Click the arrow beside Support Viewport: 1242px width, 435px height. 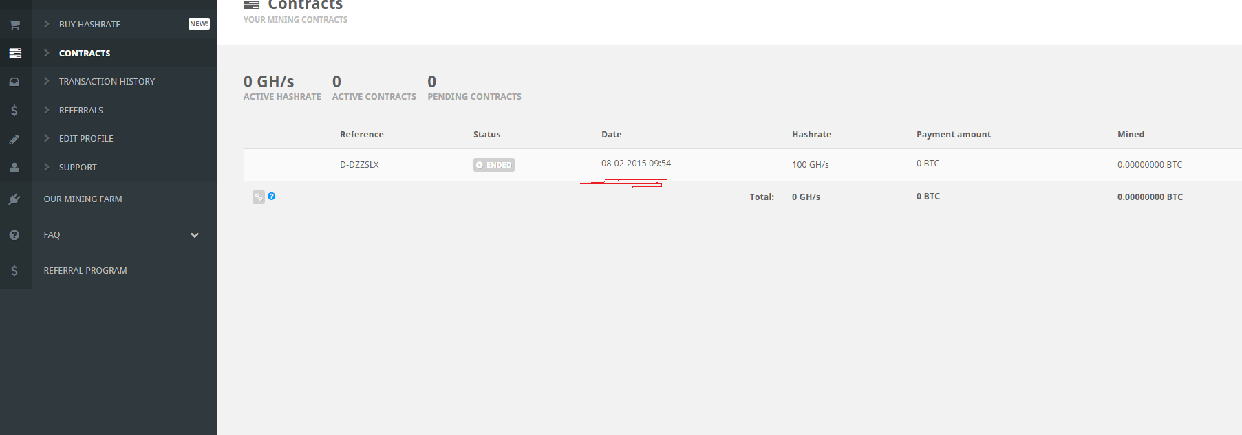click(x=47, y=167)
